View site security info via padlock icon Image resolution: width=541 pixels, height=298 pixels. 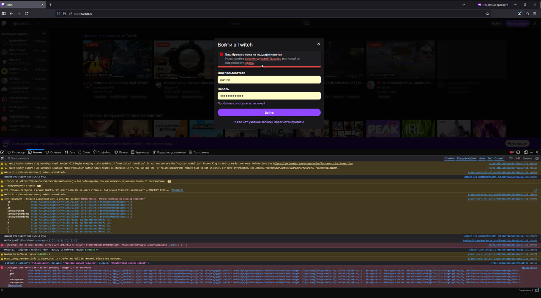point(65,14)
